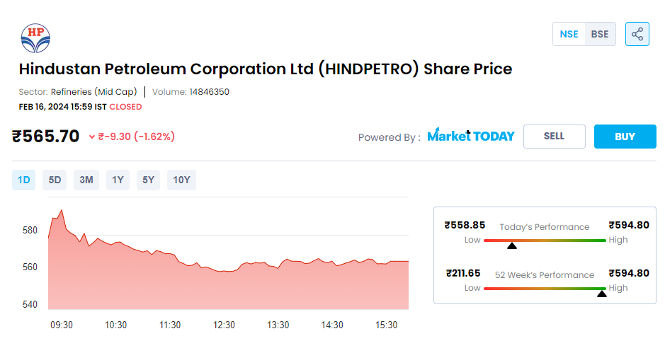This screenshot has width=665, height=353.
Task: Select the 5D chart range tab
Action: point(55,180)
